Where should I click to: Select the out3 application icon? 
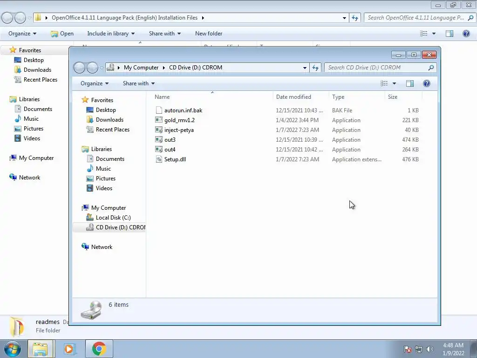click(x=159, y=140)
